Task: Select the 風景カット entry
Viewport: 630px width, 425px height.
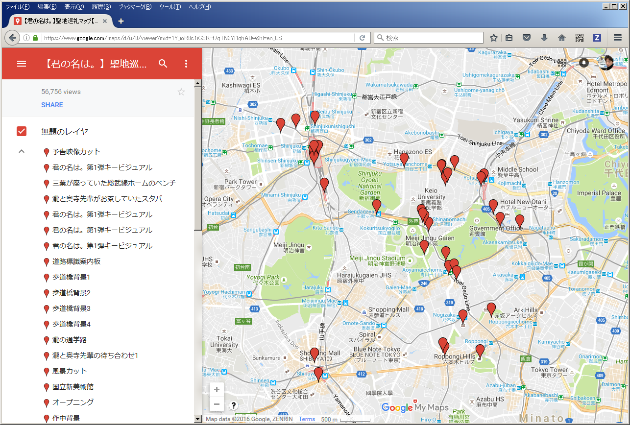Action: point(70,371)
